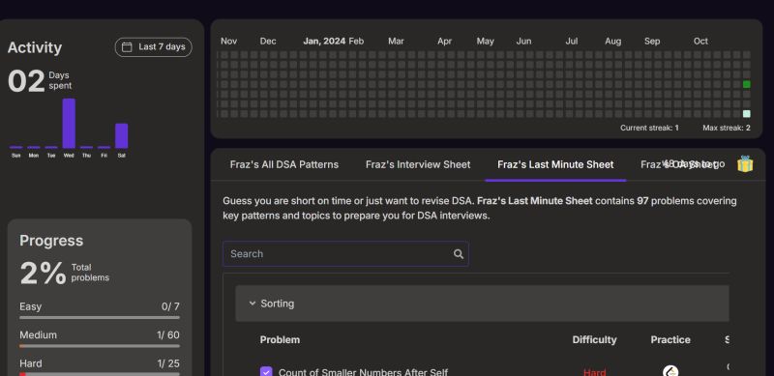Click the Count of Smaller Numbers After Self problem
774x376 pixels.
364,372
